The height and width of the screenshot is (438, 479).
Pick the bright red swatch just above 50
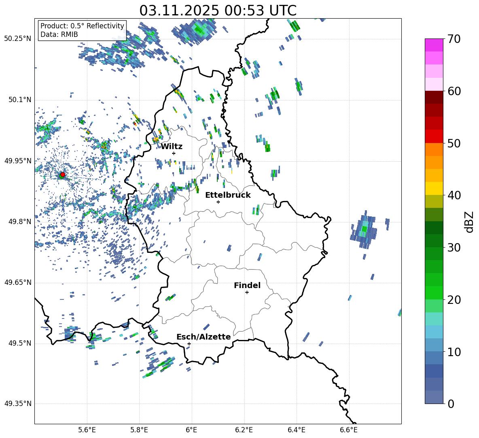click(434, 136)
